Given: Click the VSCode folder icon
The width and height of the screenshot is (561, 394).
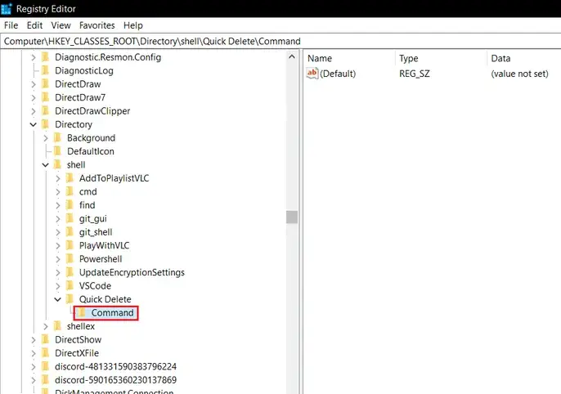Looking at the screenshot, I should point(70,285).
